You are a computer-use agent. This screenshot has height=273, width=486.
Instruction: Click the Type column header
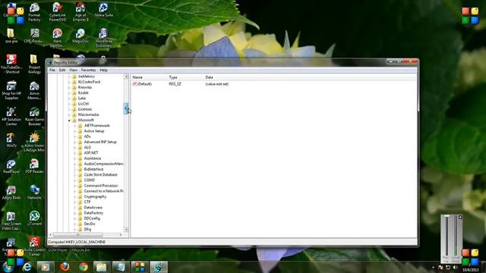click(186, 77)
